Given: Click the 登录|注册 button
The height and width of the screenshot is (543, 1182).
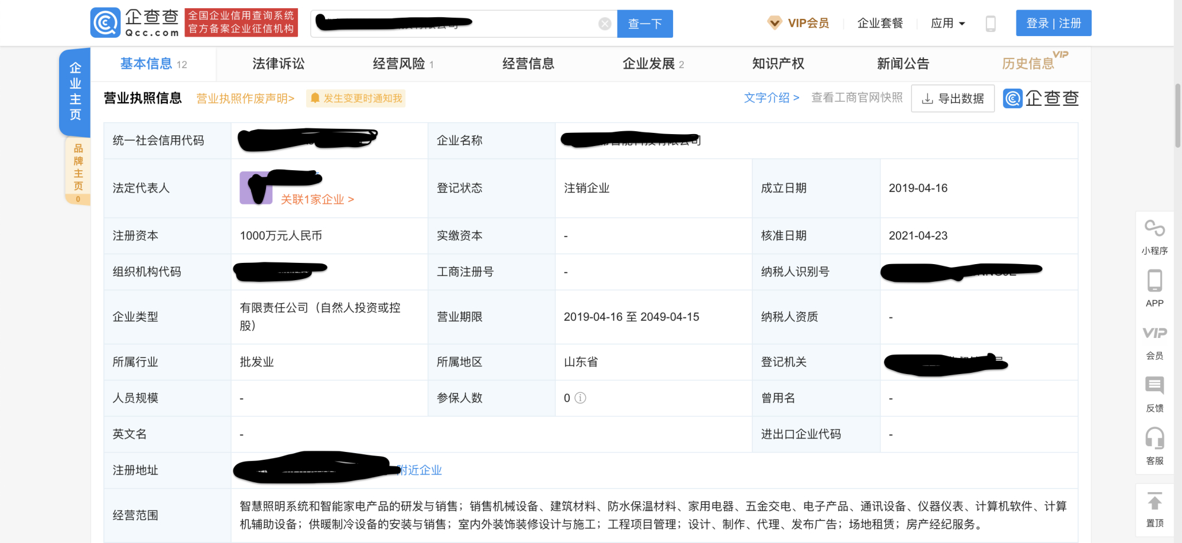Looking at the screenshot, I should tap(1054, 23).
